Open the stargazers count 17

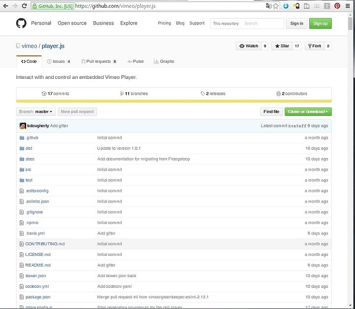coord(297,46)
